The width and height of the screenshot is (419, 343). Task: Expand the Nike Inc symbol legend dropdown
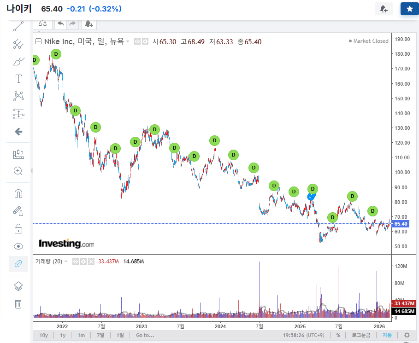click(x=128, y=41)
